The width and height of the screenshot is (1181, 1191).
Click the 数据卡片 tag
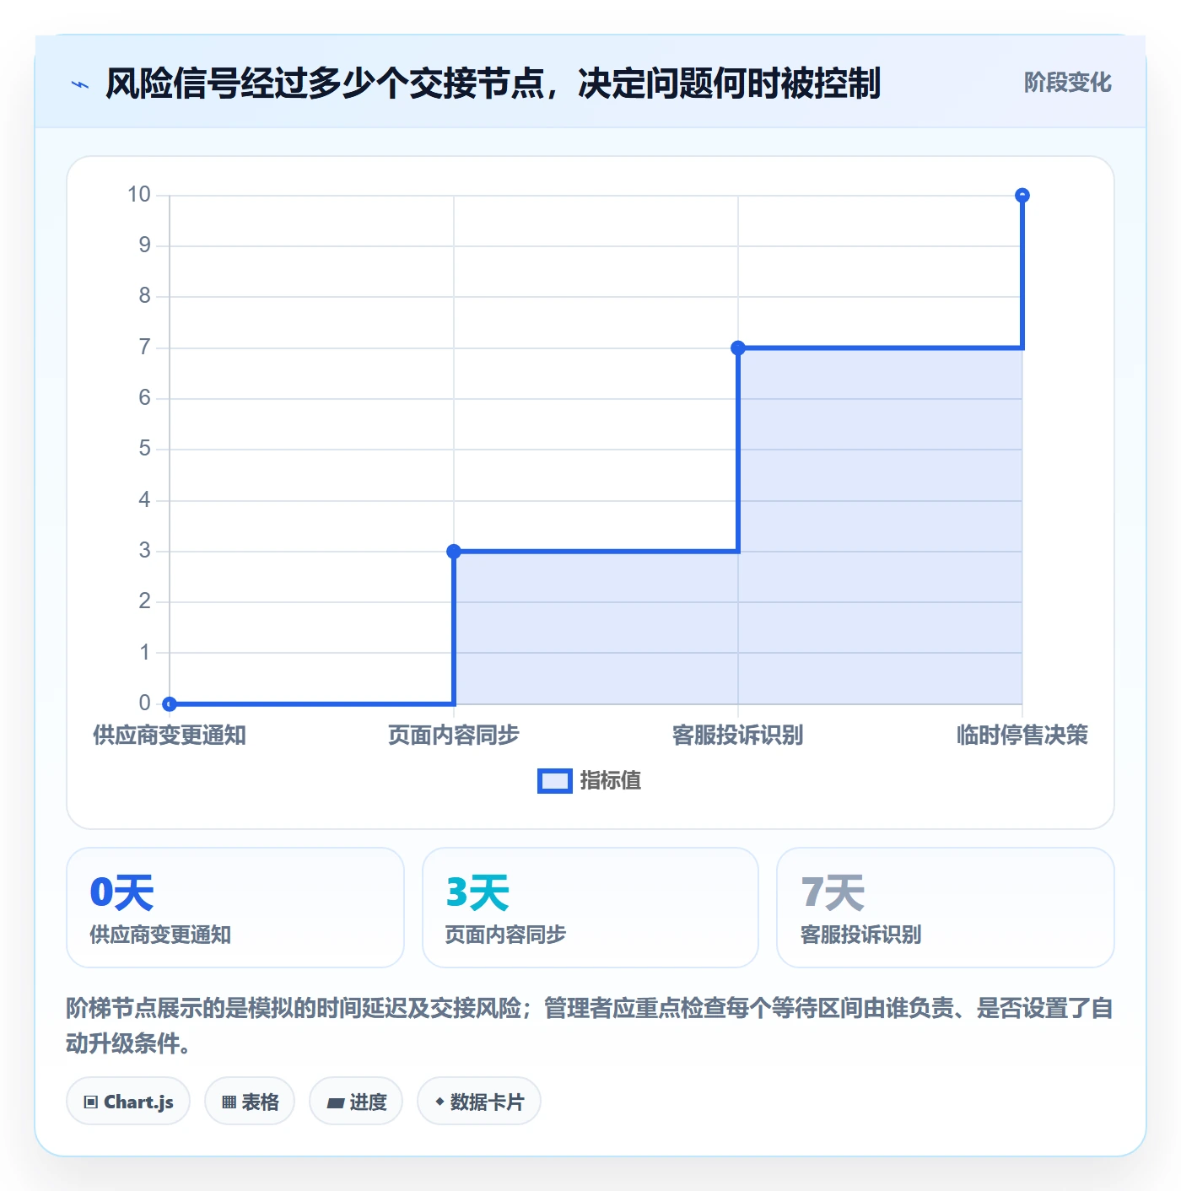pyautogui.click(x=479, y=1101)
